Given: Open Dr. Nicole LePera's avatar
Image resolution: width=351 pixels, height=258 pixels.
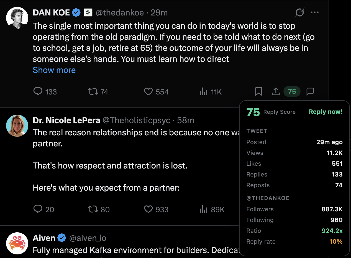Looking at the screenshot, I should click(17, 126).
